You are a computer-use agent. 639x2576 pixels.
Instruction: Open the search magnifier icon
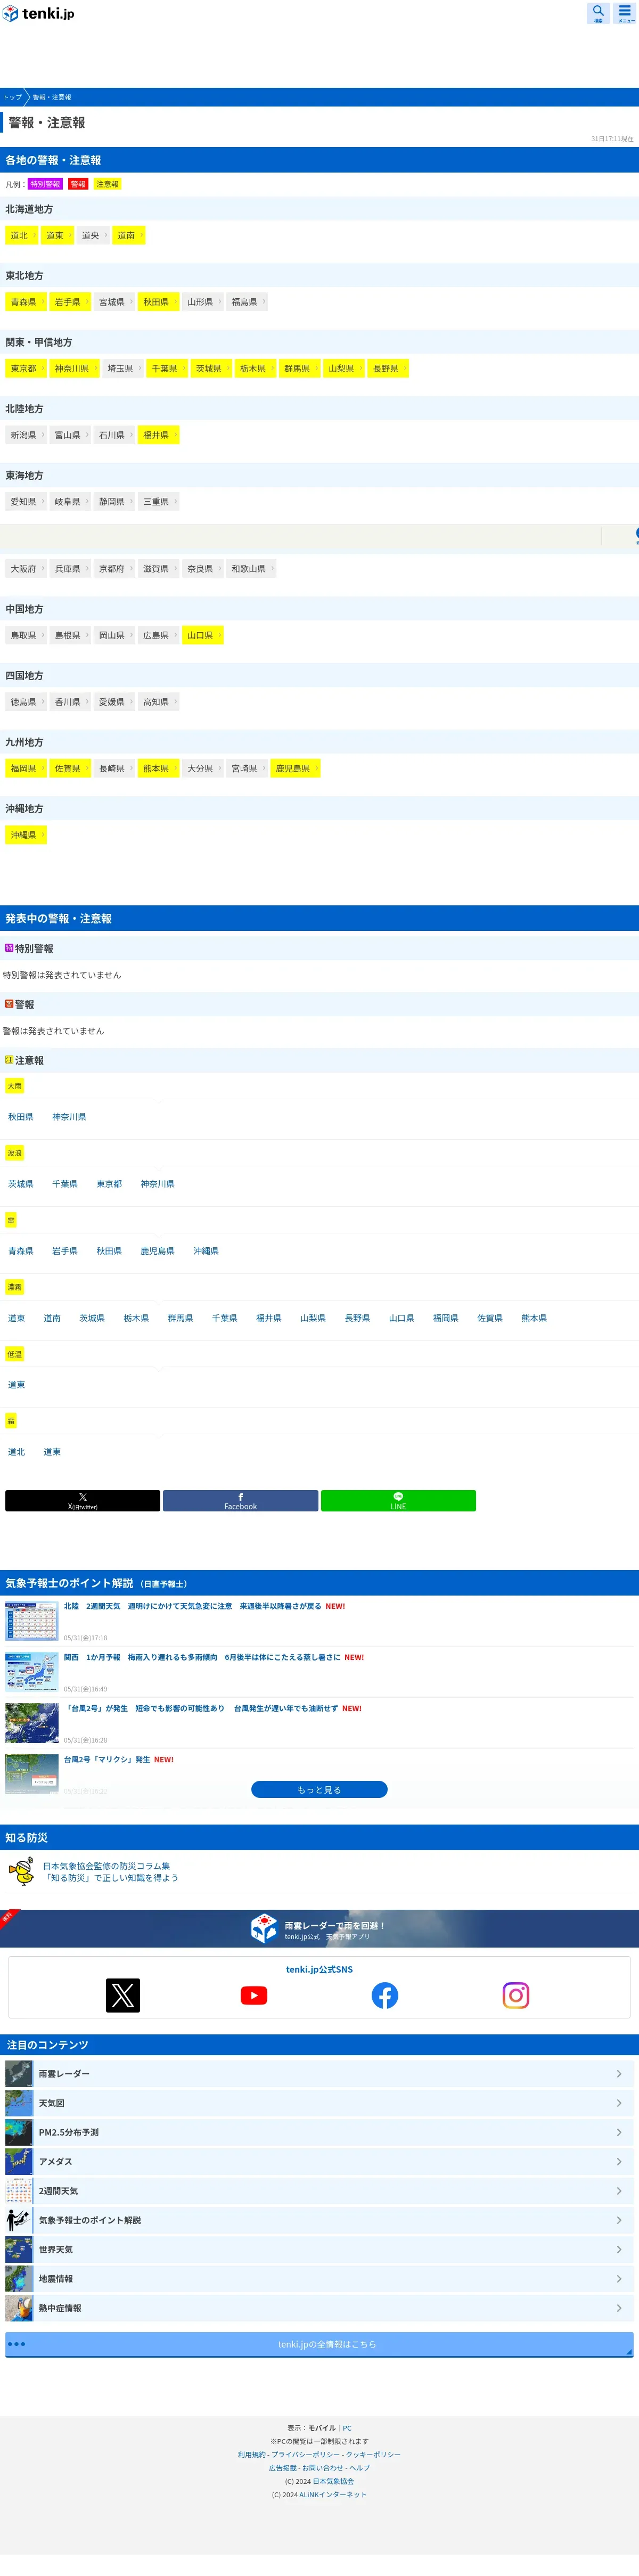pyautogui.click(x=598, y=13)
